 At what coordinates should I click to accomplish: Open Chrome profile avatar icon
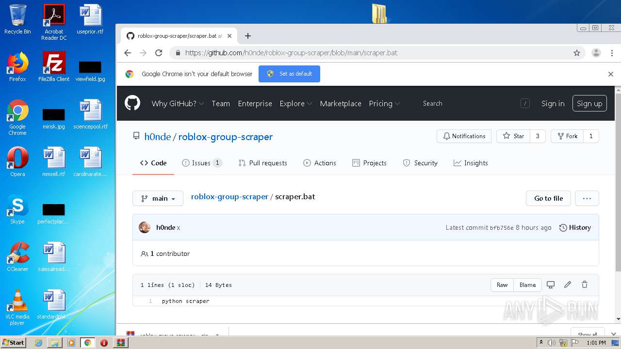596,53
